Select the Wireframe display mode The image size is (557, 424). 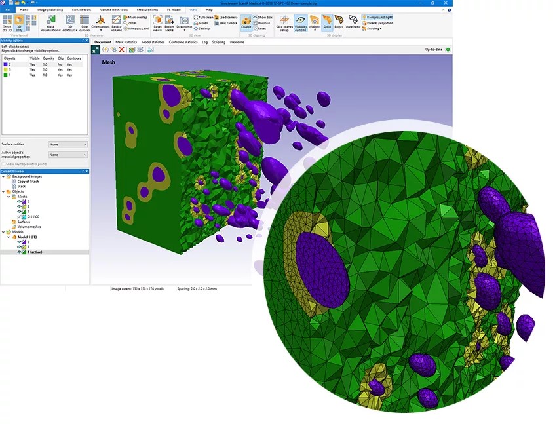pos(353,22)
